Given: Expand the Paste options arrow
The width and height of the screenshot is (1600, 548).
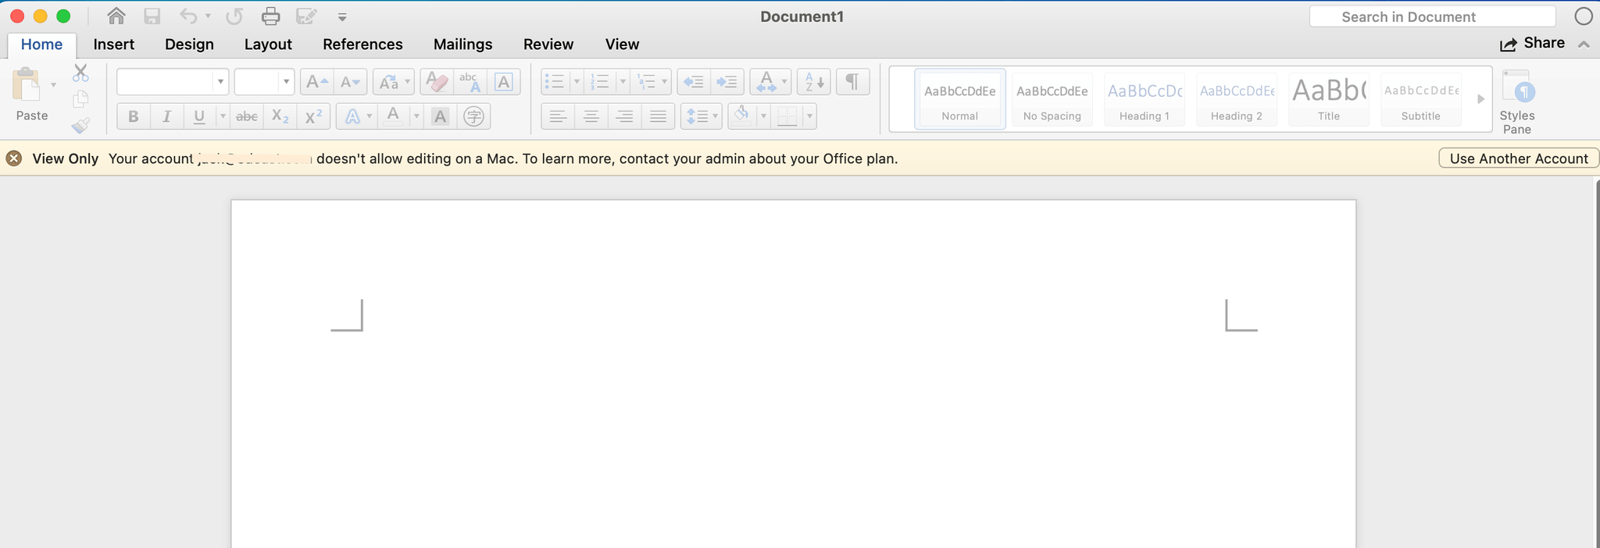Looking at the screenshot, I should click(x=53, y=84).
